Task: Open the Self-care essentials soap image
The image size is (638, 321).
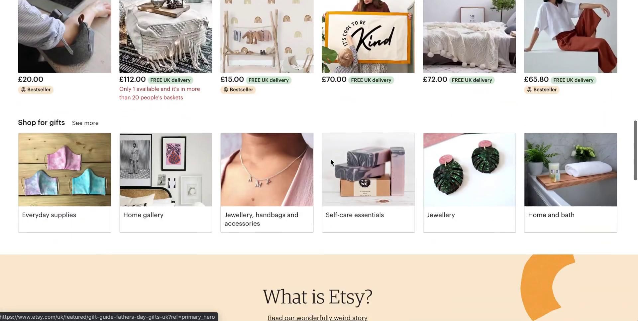Action: pyautogui.click(x=368, y=170)
